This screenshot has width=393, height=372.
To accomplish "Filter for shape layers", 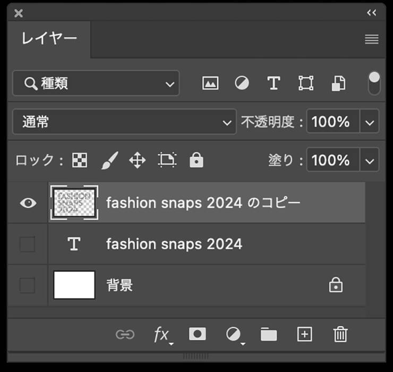I will [x=306, y=83].
